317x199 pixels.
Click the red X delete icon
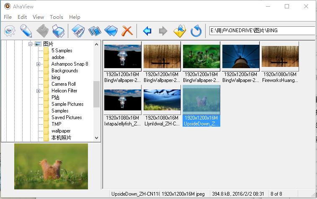pos(127,31)
